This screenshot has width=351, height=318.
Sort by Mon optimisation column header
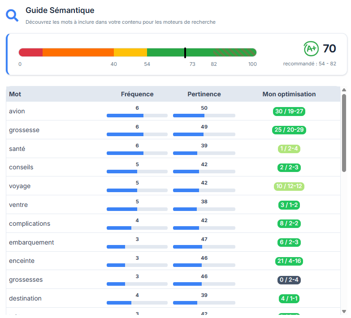(x=289, y=94)
